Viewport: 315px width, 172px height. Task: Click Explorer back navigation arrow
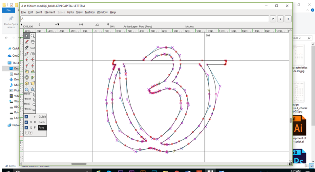point(7,38)
